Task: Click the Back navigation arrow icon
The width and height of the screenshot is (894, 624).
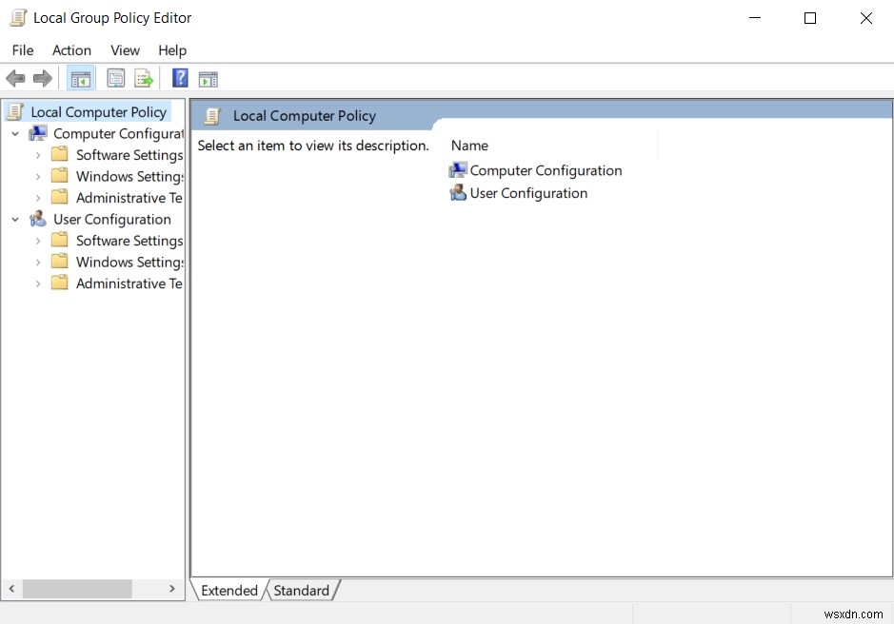Action: pos(15,78)
